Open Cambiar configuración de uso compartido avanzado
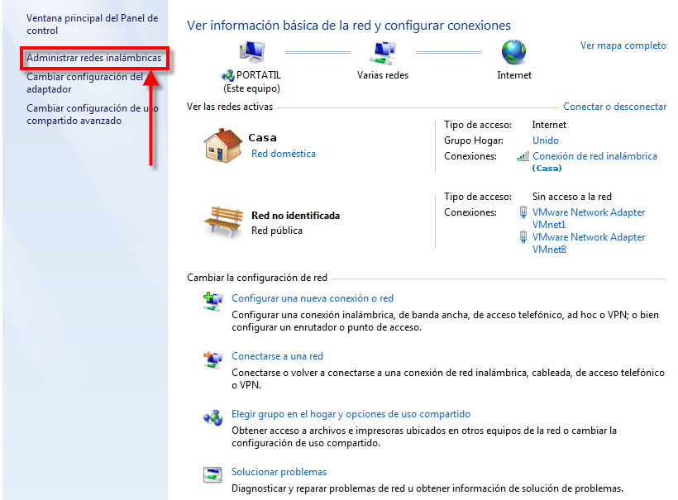Image resolution: width=678 pixels, height=500 pixels. click(92, 114)
